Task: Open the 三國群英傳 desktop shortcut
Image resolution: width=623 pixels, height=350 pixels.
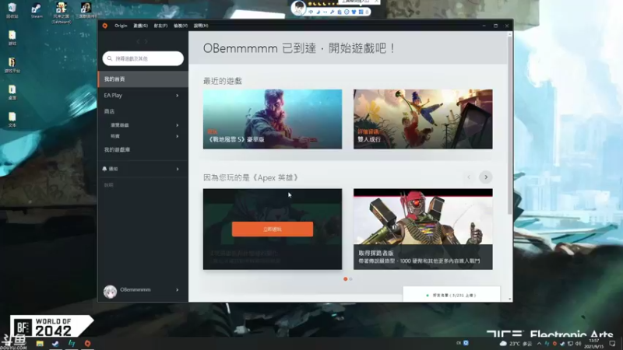Action: 86,11
